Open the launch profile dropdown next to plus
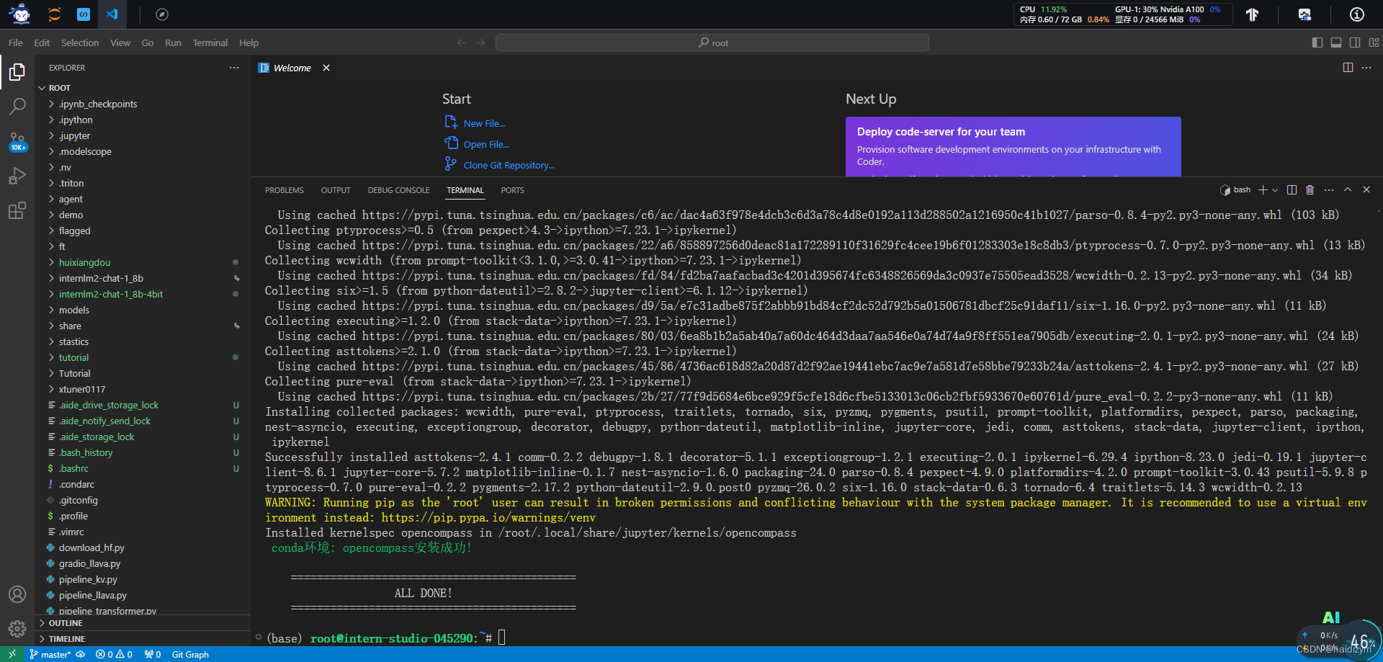 point(1275,190)
